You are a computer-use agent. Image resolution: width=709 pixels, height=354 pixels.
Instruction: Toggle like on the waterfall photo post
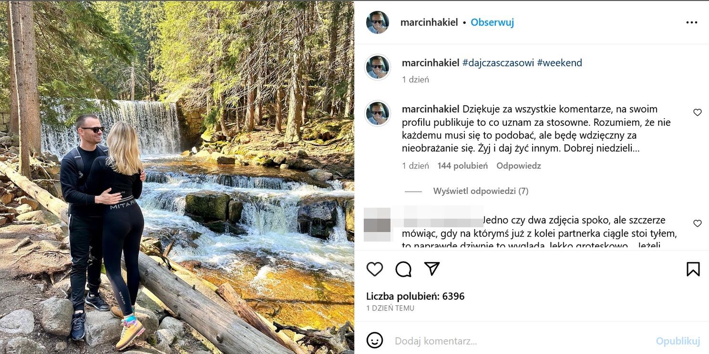tap(375, 269)
